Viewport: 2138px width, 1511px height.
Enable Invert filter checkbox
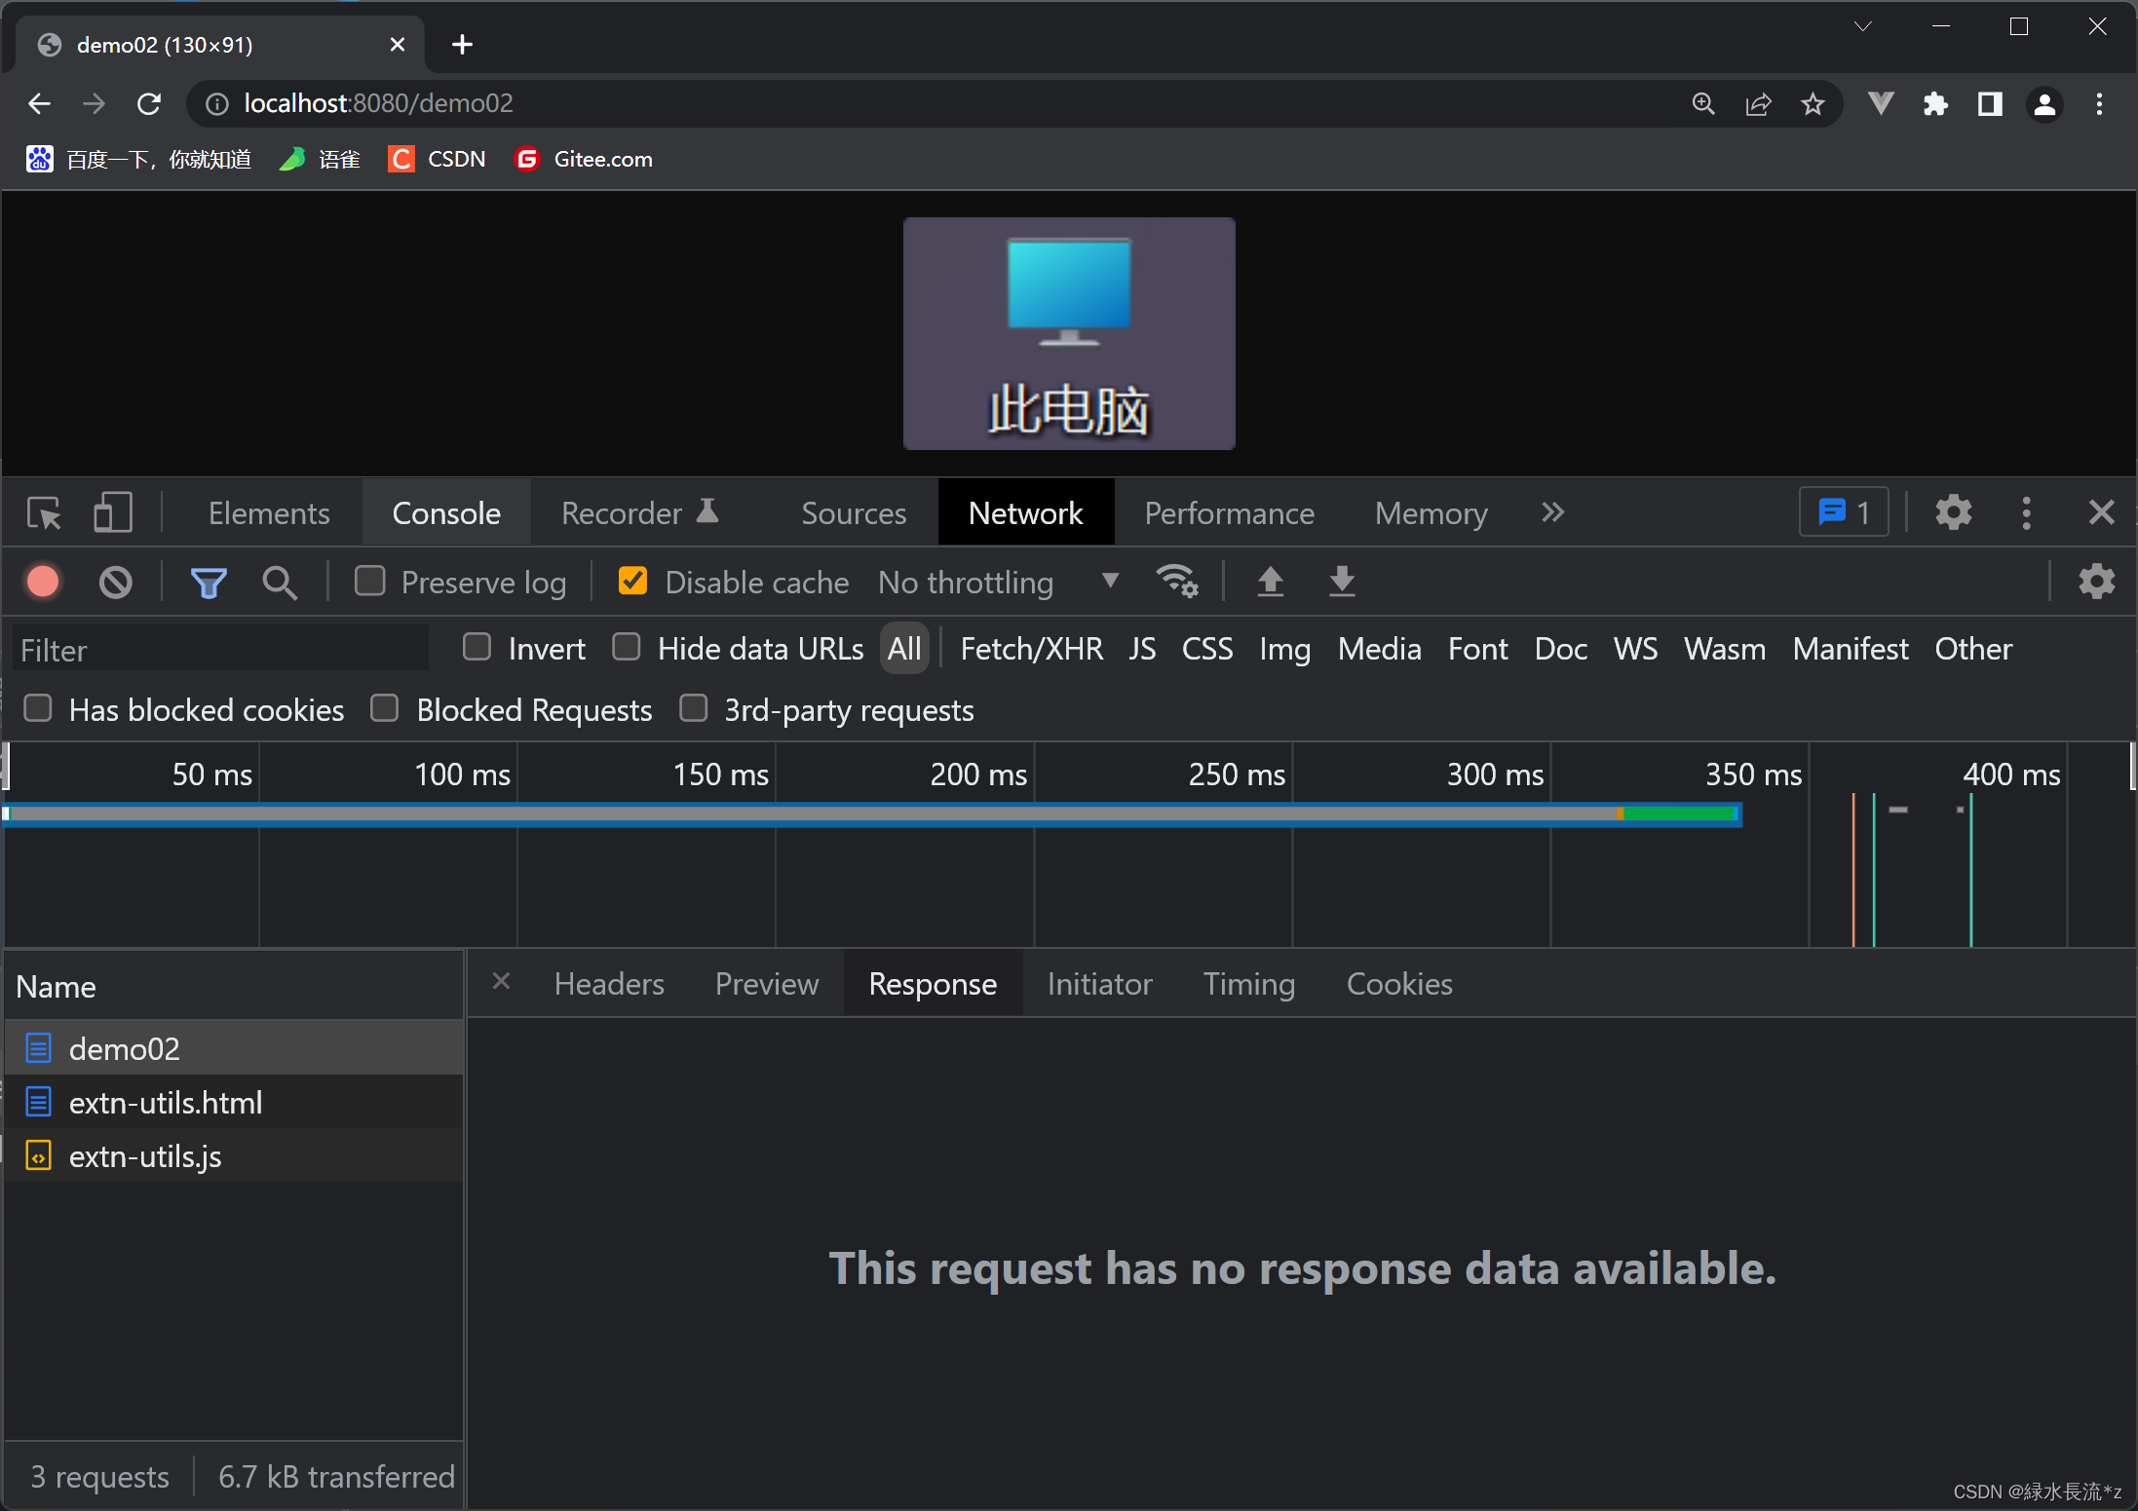point(479,649)
